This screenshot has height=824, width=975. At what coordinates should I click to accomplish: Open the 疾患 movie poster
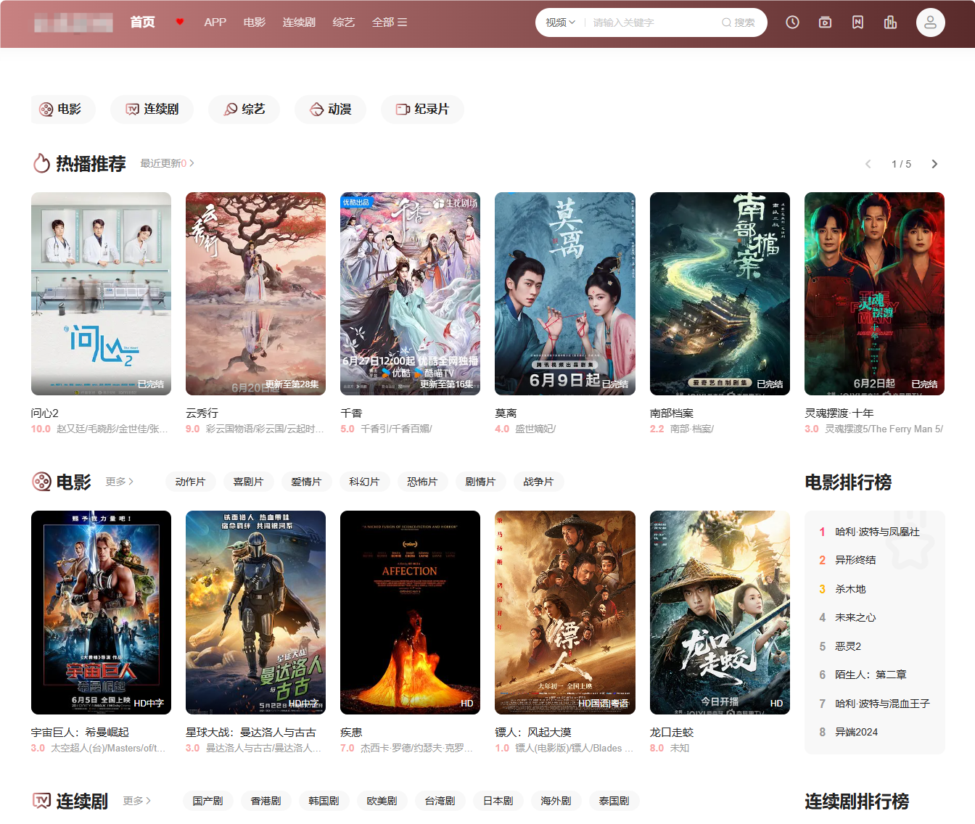(x=410, y=613)
